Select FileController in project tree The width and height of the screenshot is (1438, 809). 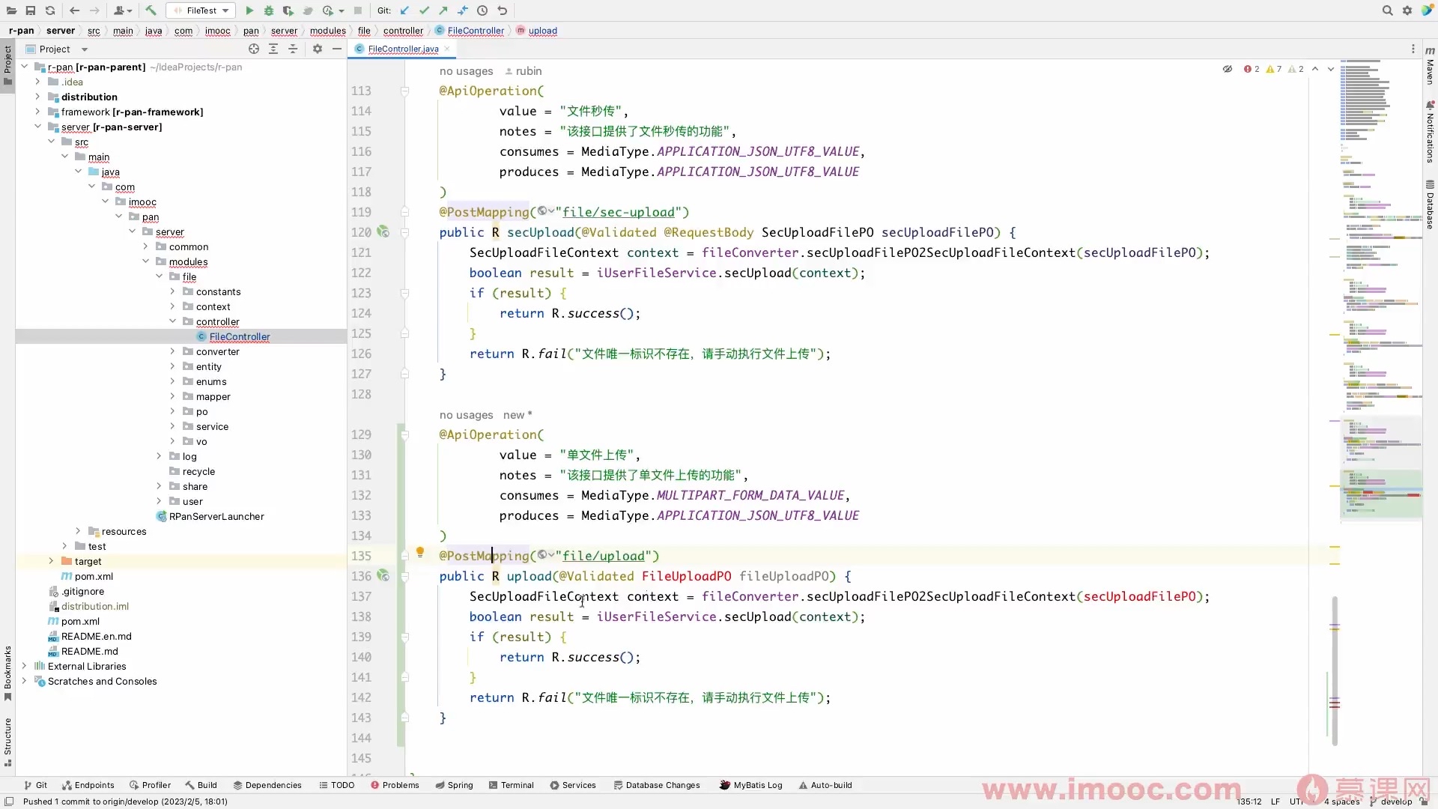[240, 336]
